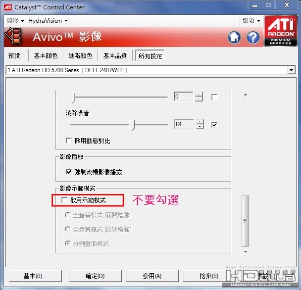Click the 影像播放 group heading
The height and width of the screenshot is (290, 301).
click(71, 157)
